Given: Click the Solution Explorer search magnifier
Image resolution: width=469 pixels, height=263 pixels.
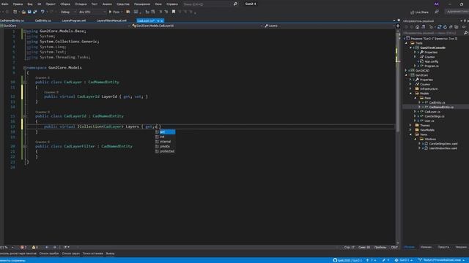Looking at the screenshot, I should click(466, 33).
